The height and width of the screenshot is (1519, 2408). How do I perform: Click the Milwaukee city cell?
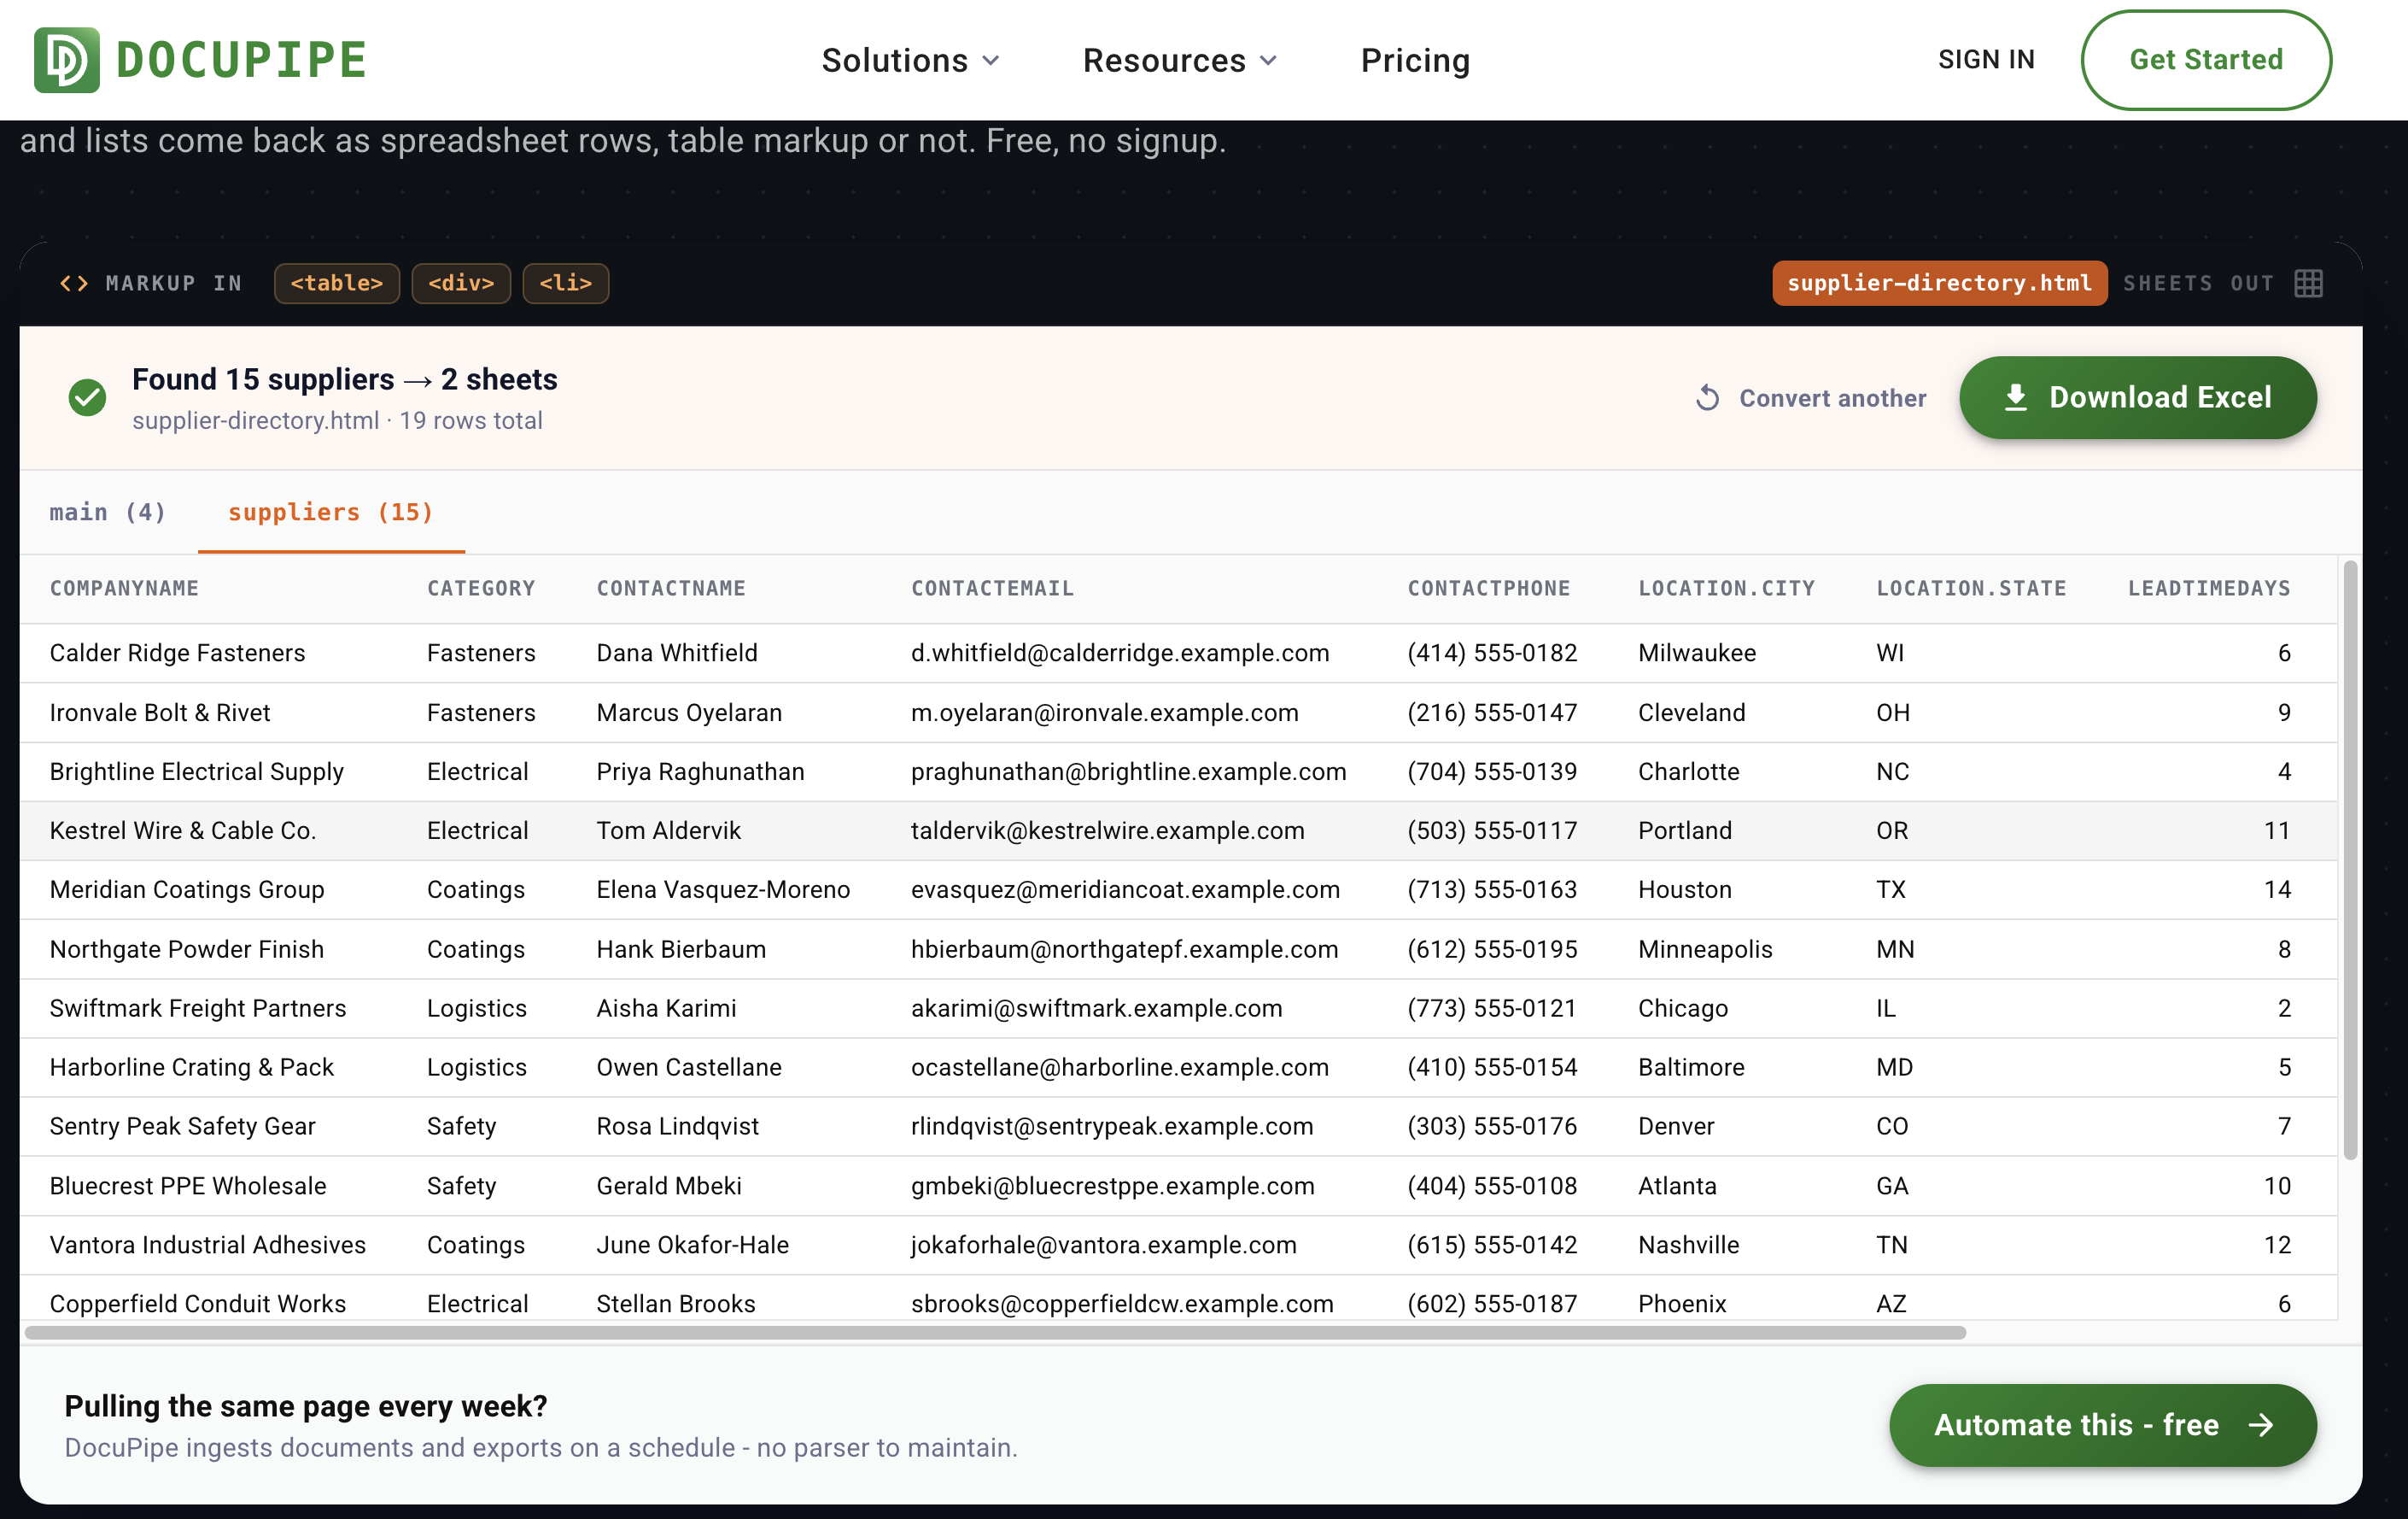coord(1697,653)
